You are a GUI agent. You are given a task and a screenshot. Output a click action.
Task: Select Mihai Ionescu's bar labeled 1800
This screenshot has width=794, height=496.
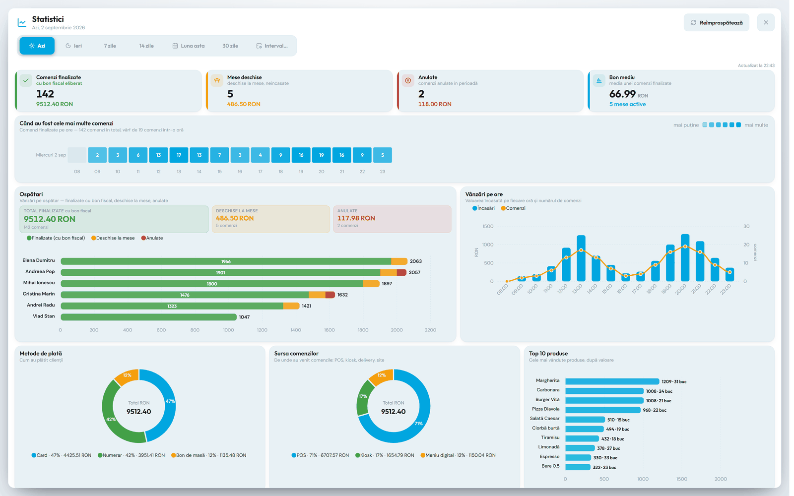pyautogui.click(x=212, y=284)
